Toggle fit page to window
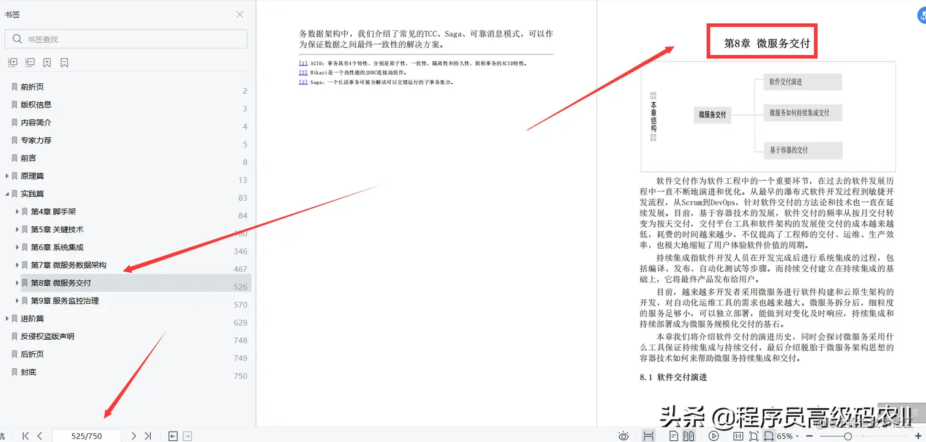The width and height of the screenshot is (926, 442). pos(753,436)
